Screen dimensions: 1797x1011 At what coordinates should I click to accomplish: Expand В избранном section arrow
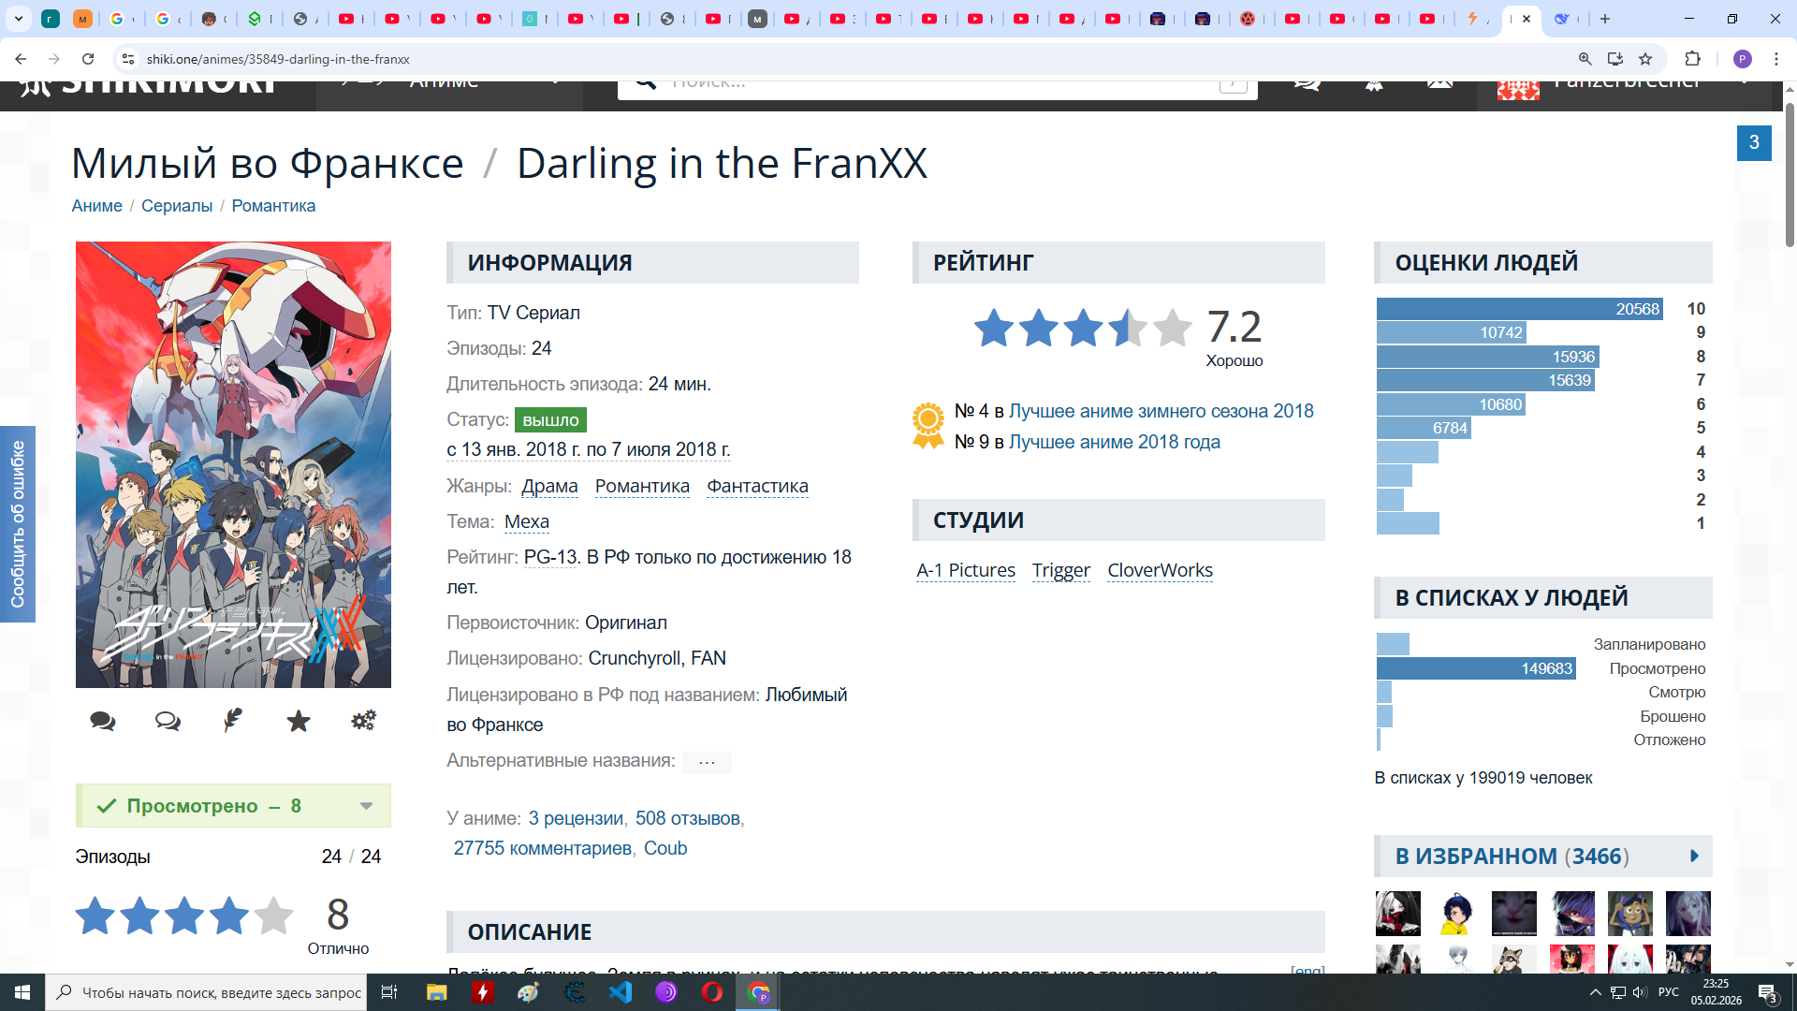point(1694,857)
